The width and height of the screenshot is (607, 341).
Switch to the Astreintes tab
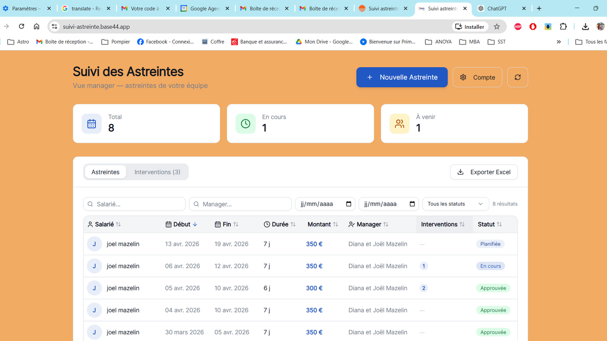tap(105, 172)
